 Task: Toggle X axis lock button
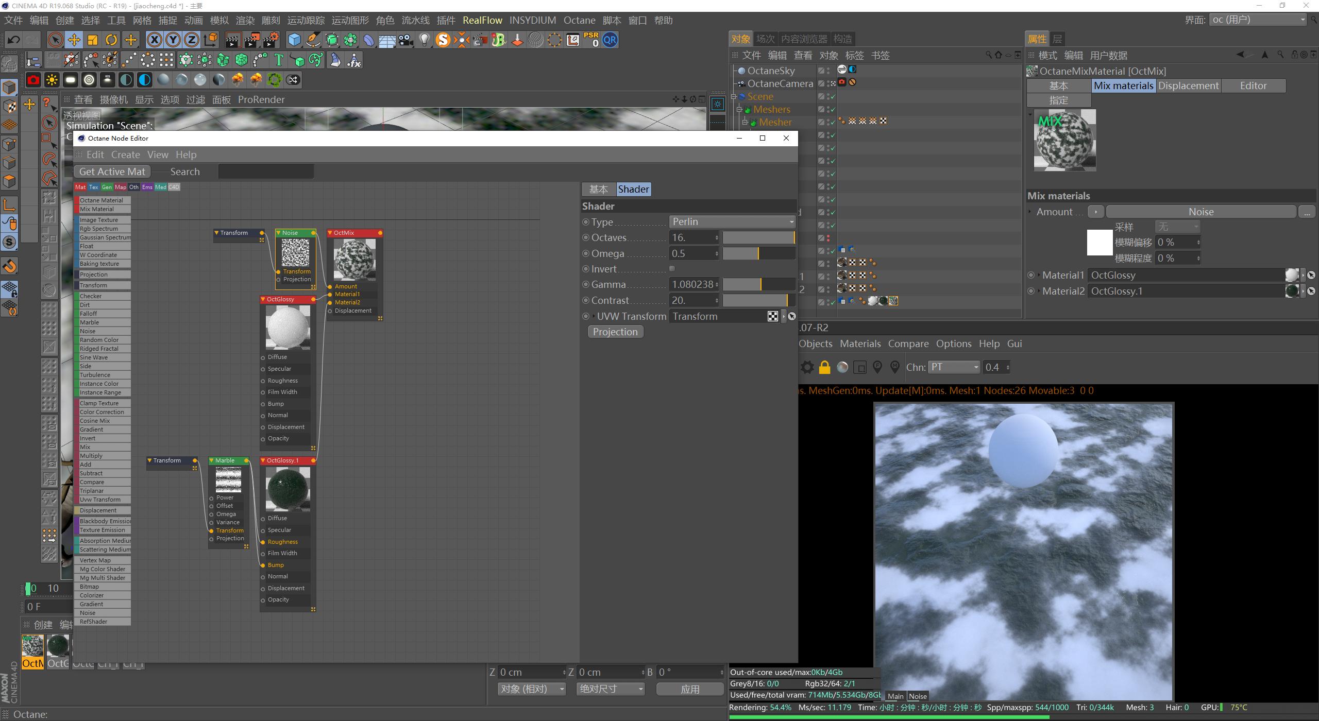(x=154, y=40)
